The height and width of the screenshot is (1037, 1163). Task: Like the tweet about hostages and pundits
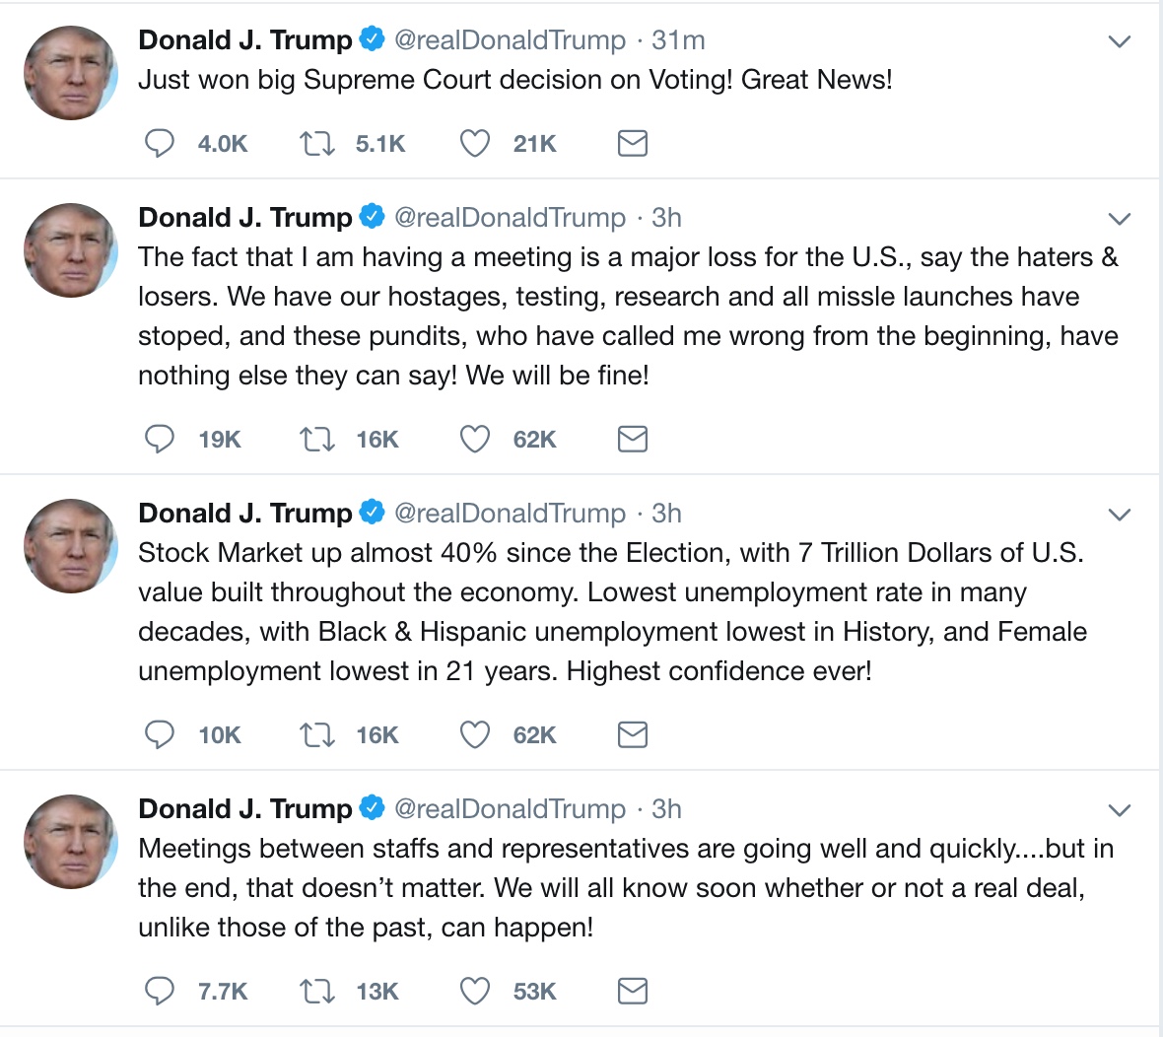[x=475, y=439]
